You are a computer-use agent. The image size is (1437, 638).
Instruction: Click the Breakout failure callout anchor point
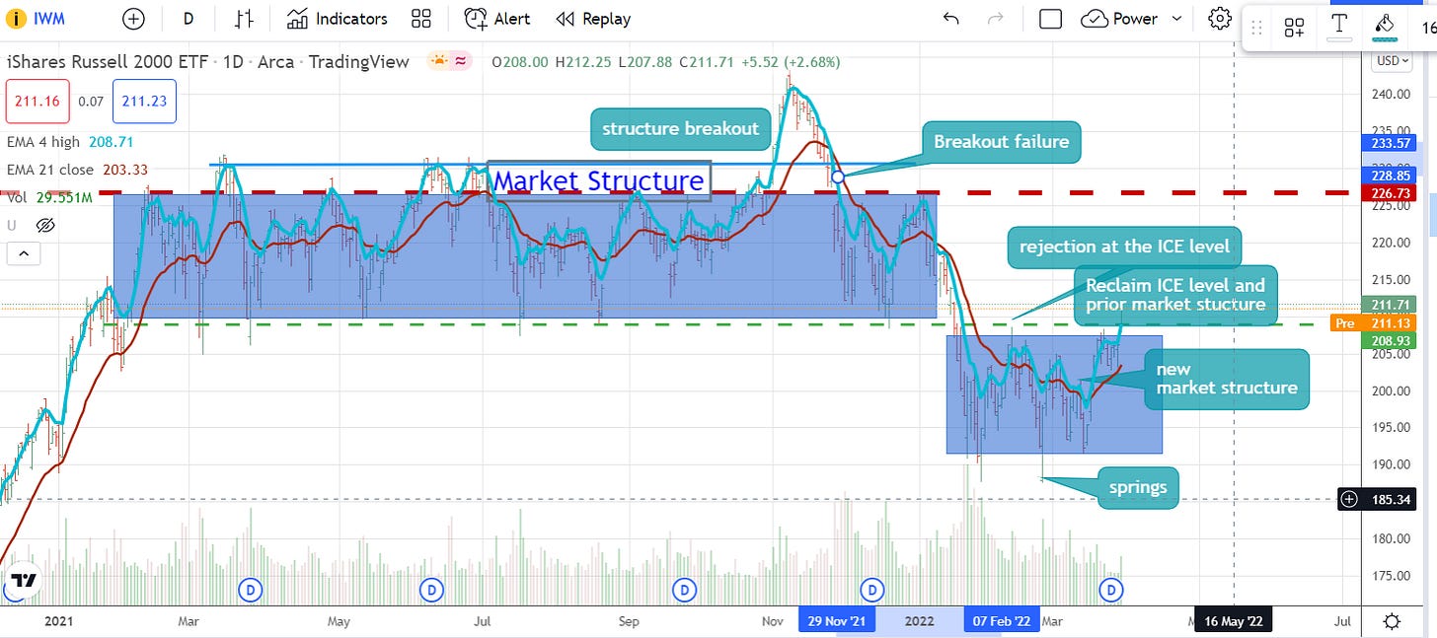(x=837, y=177)
